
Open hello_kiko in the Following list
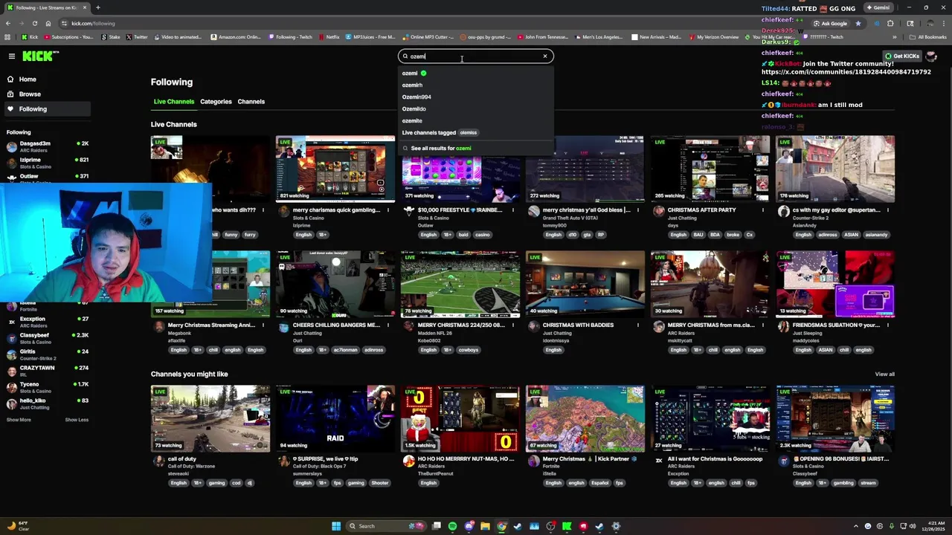tap(47, 403)
